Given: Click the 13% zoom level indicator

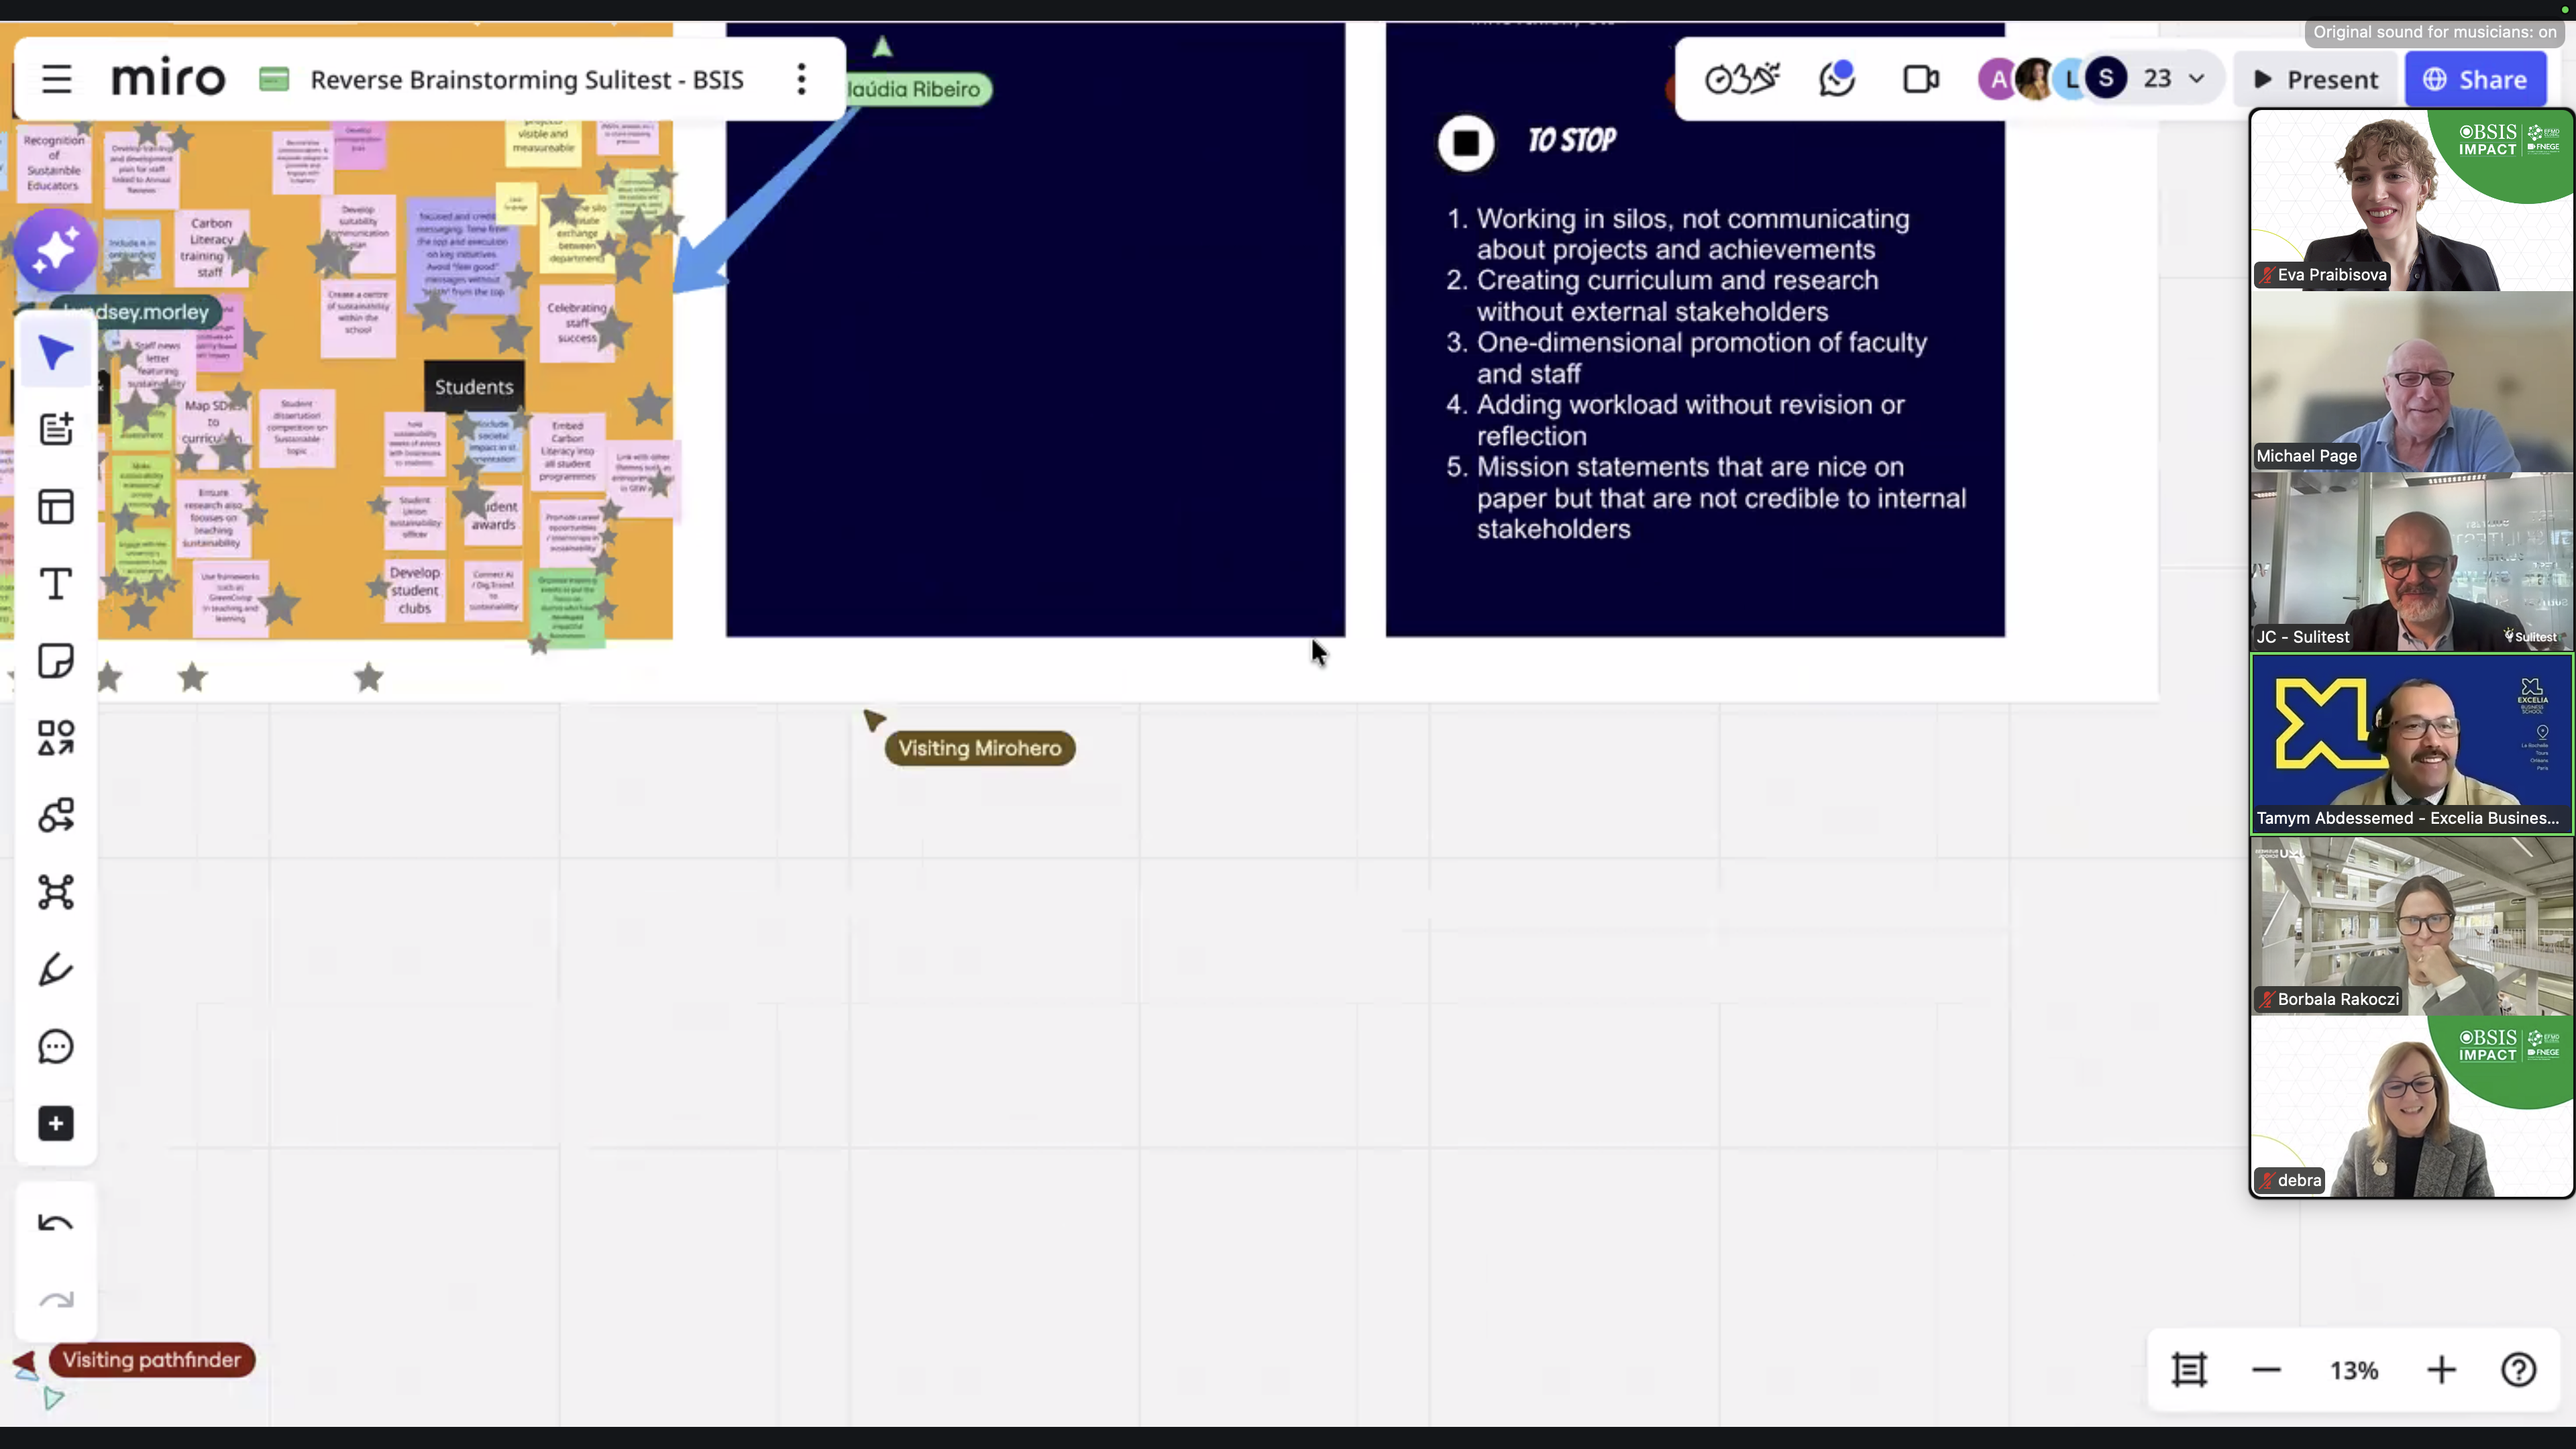Looking at the screenshot, I should (2354, 1370).
